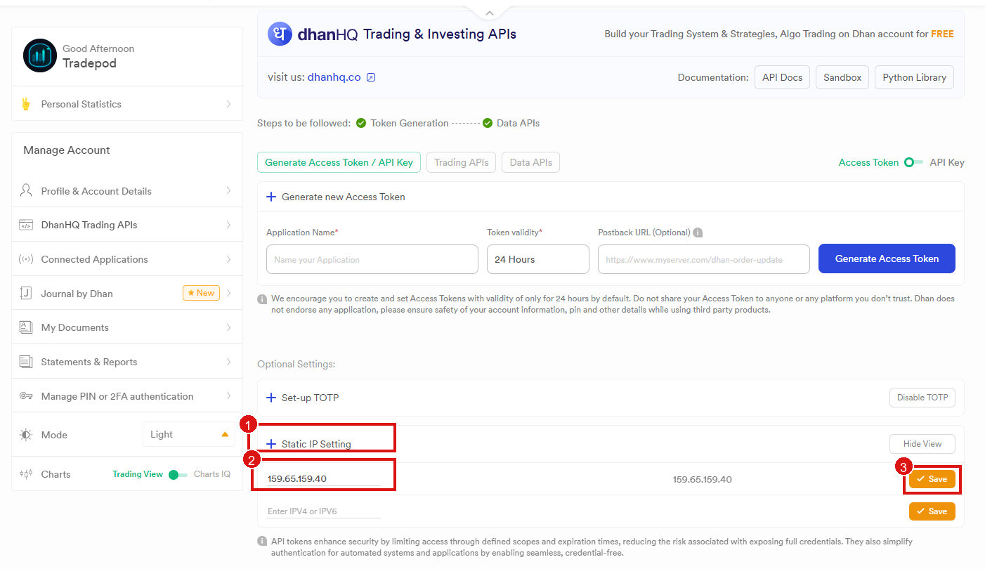Open My Documents menu item
Screen dimensions: 985x569
(127, 327)
